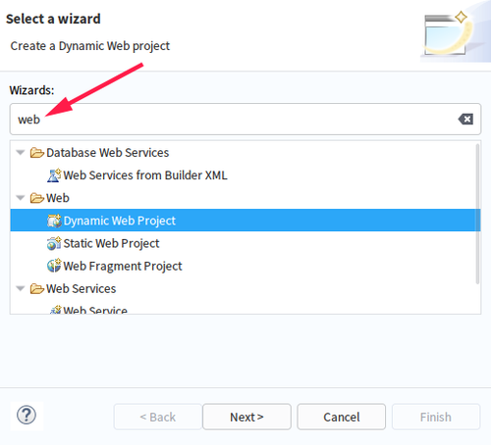The height and width of the screenshot is (445, 491).
Task: Click the Cancel button
Action: pos(342,417)
